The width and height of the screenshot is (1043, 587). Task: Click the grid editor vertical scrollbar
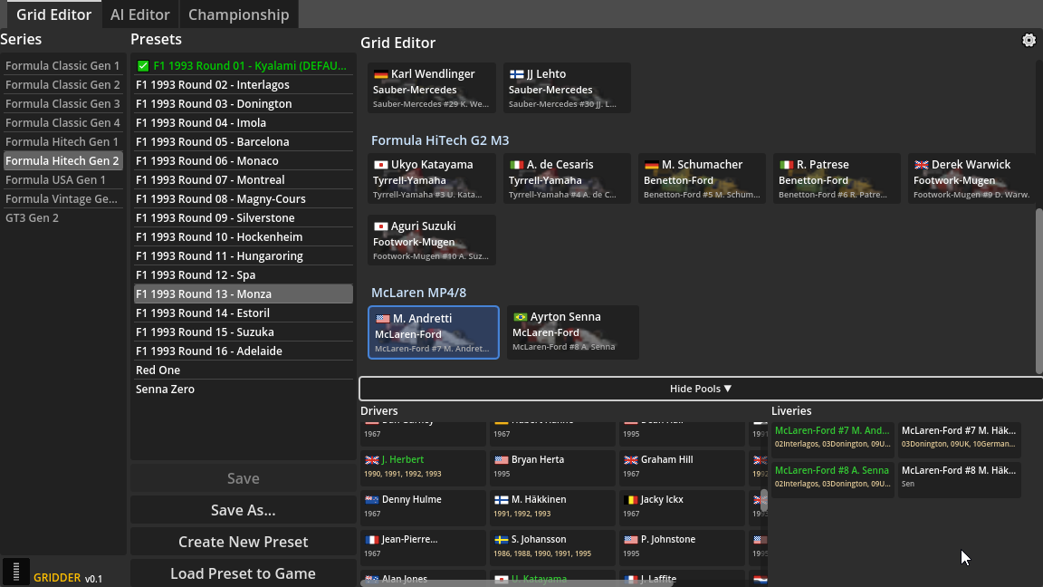pos(1039,291)
